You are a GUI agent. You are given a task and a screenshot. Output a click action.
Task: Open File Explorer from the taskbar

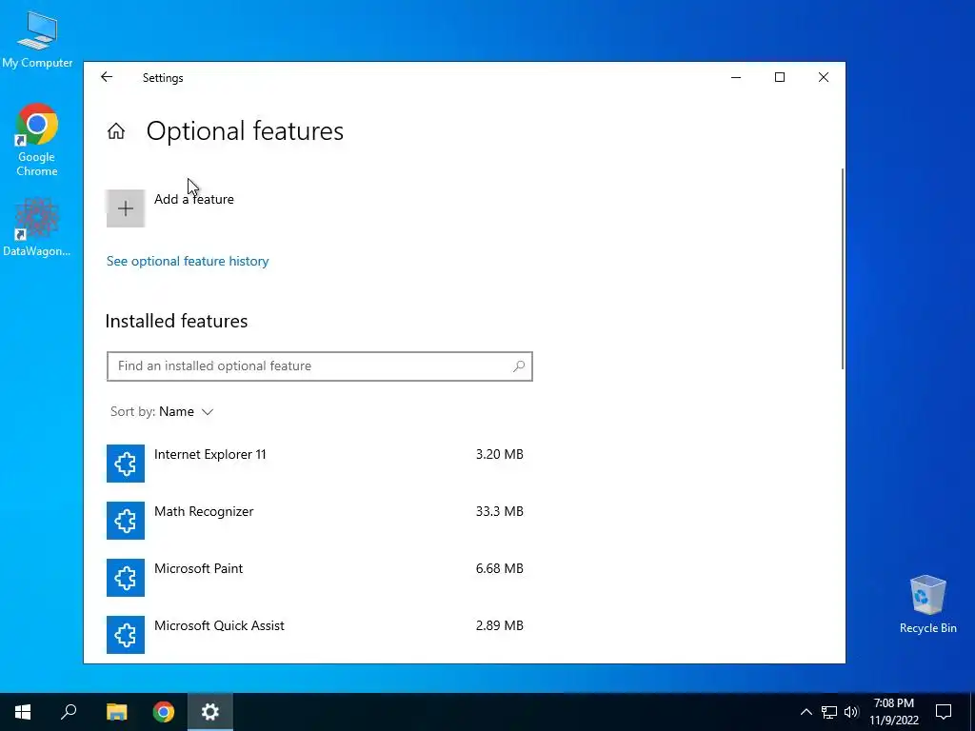tap(116, 712)
